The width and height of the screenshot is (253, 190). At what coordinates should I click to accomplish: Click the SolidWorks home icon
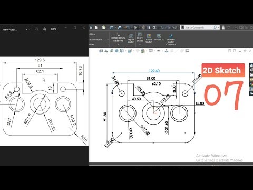pos(91,27)
